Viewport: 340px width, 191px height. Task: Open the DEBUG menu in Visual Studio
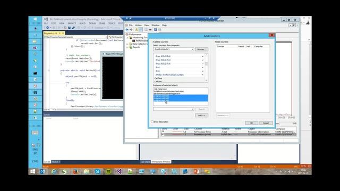tap(92, 23)
